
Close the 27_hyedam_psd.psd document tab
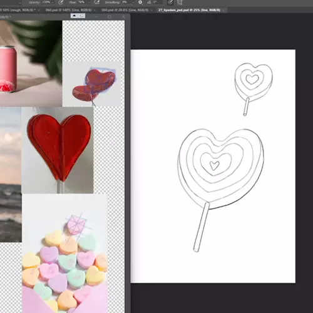click(x=223, y=10)
